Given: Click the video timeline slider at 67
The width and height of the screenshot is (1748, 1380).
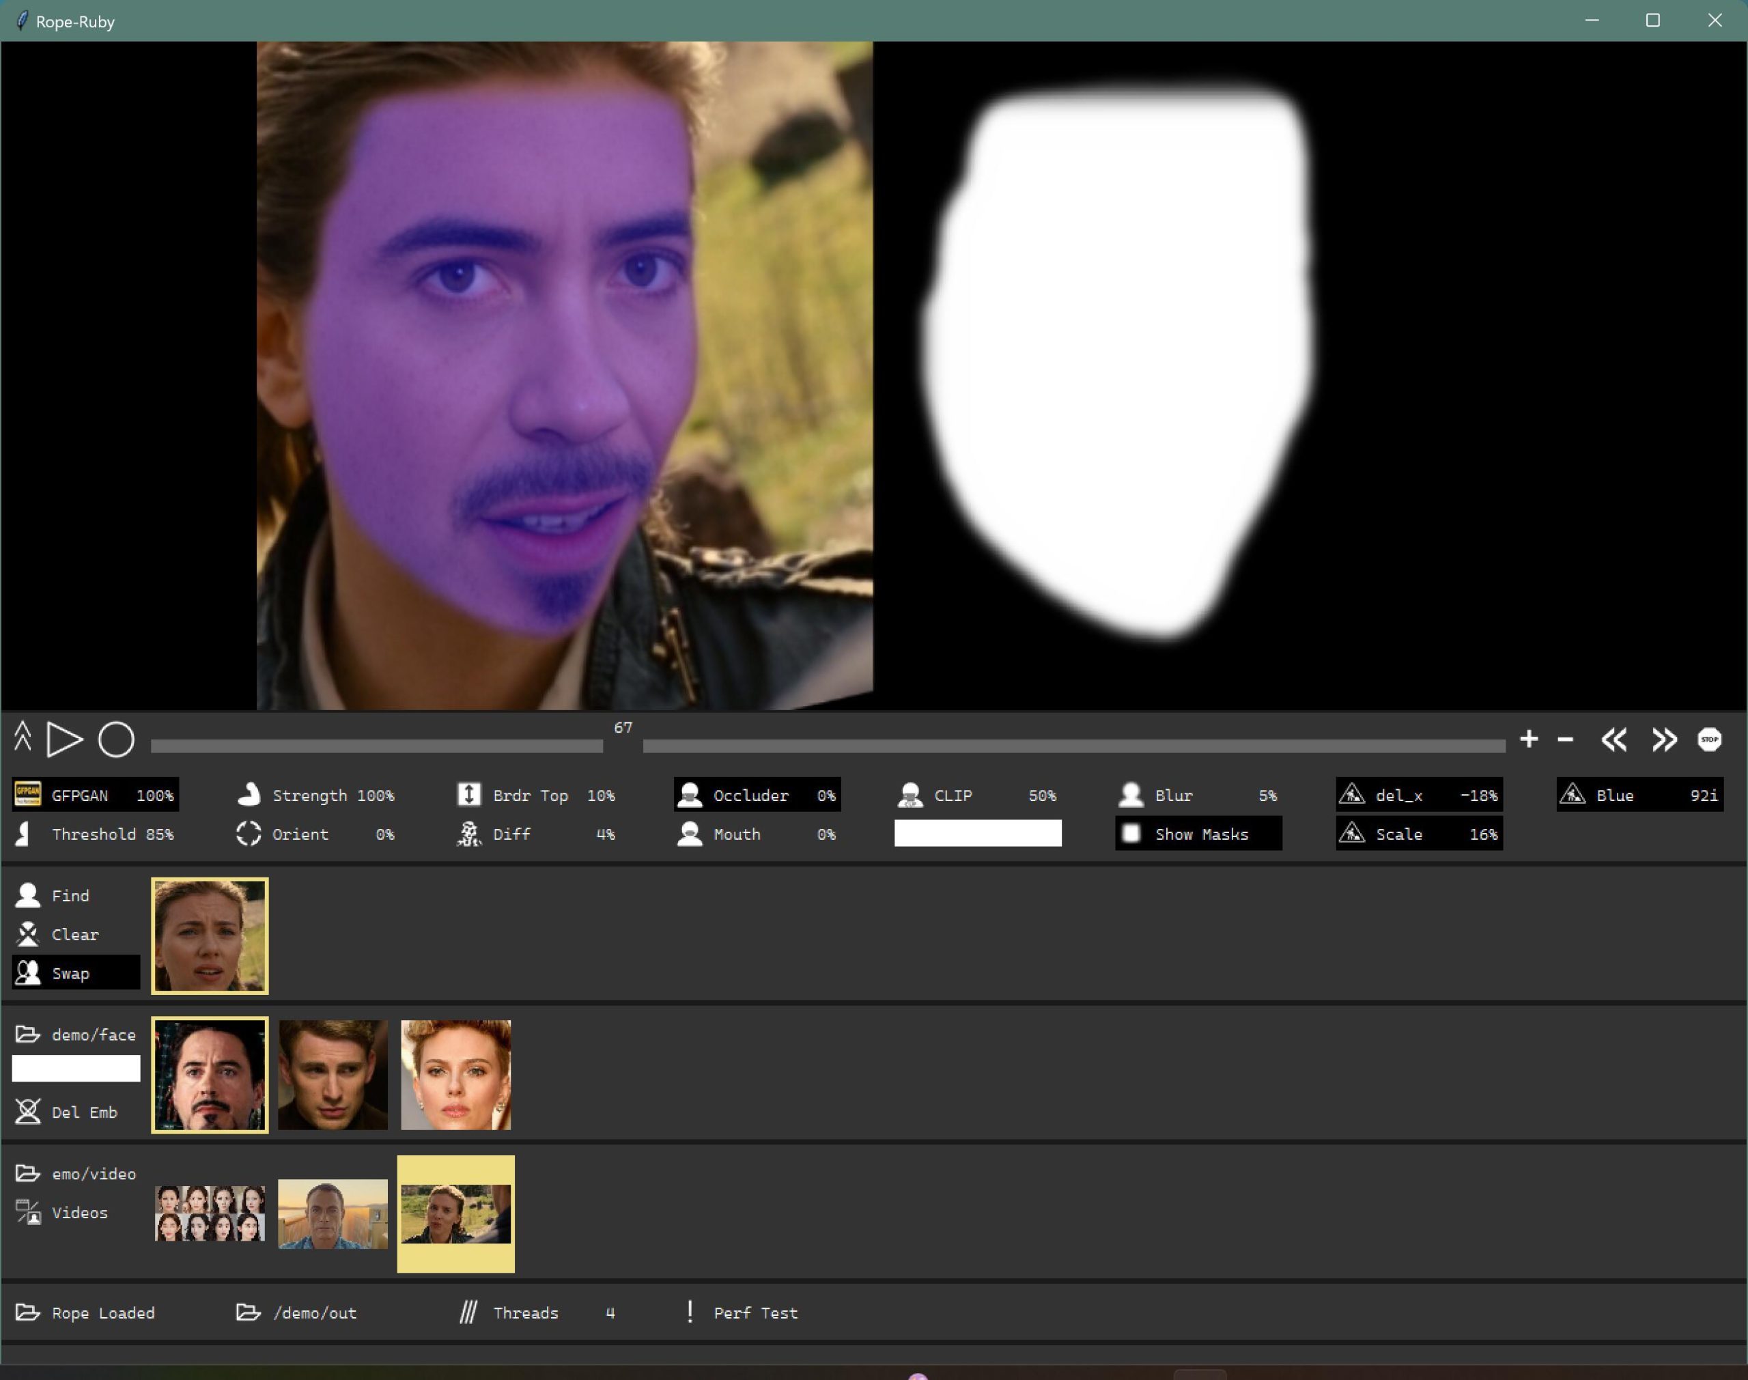Looking at the screenshot, I should point(828,746).
